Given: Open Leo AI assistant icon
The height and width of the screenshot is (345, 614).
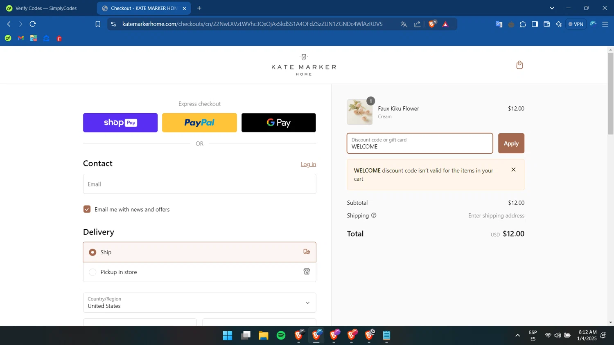Looking at the screenshot, I should (x=559, y=24).
